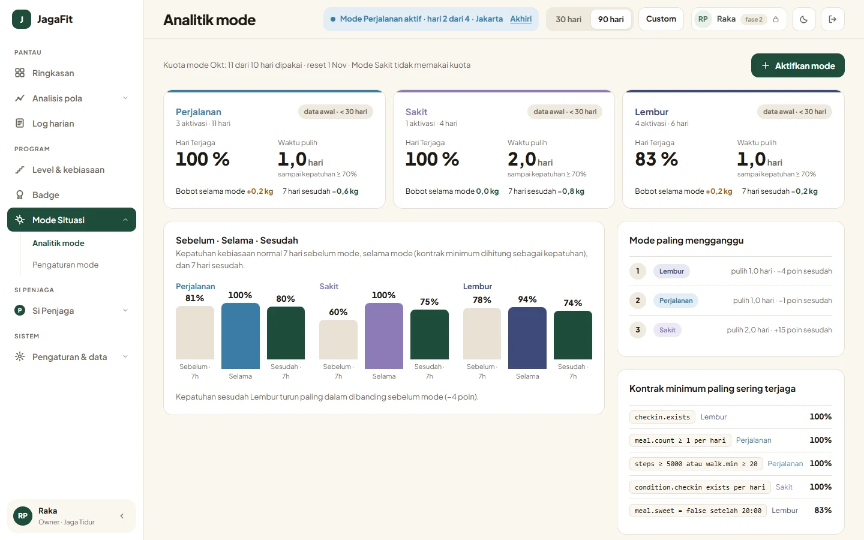864x540 pixels.
Task: Select the 30 hari range
Action: (x=568, y=19)
